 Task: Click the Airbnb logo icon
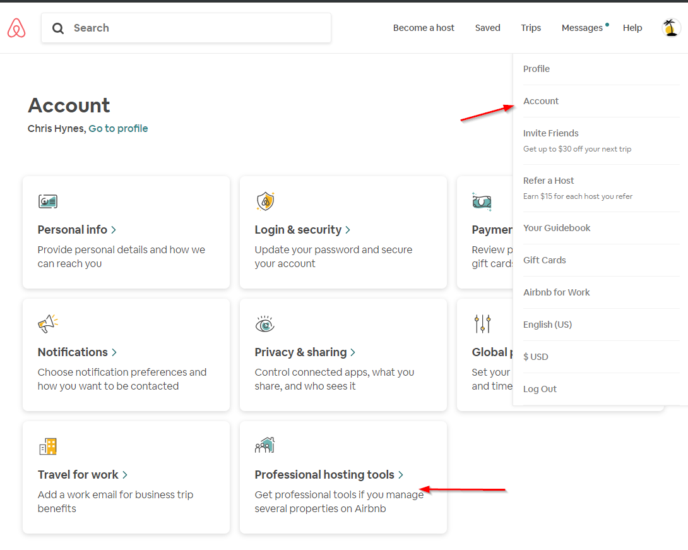pyautogui.click(x=16, y=28)
